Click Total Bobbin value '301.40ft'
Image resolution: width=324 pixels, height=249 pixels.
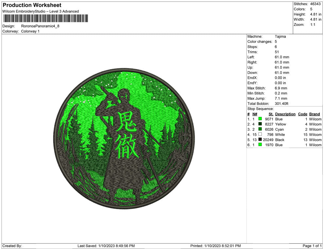tap(281, 104)
